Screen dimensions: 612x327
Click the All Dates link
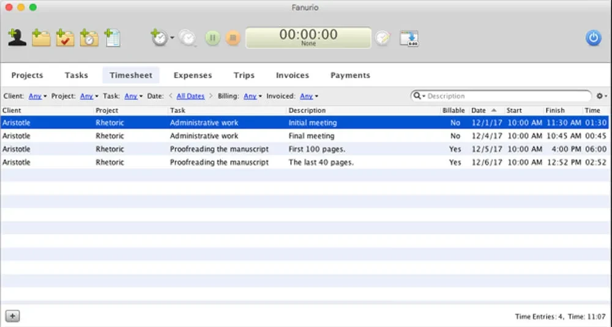[x=190, y=96]
